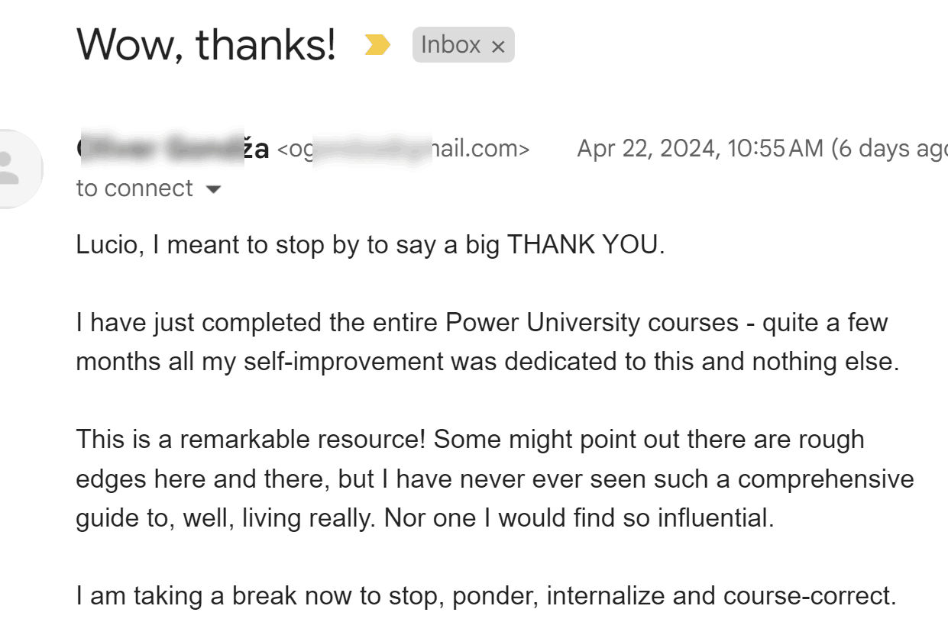Screen dimensions: 948x622
Task: Click the sender's email address
Action: 403,148
